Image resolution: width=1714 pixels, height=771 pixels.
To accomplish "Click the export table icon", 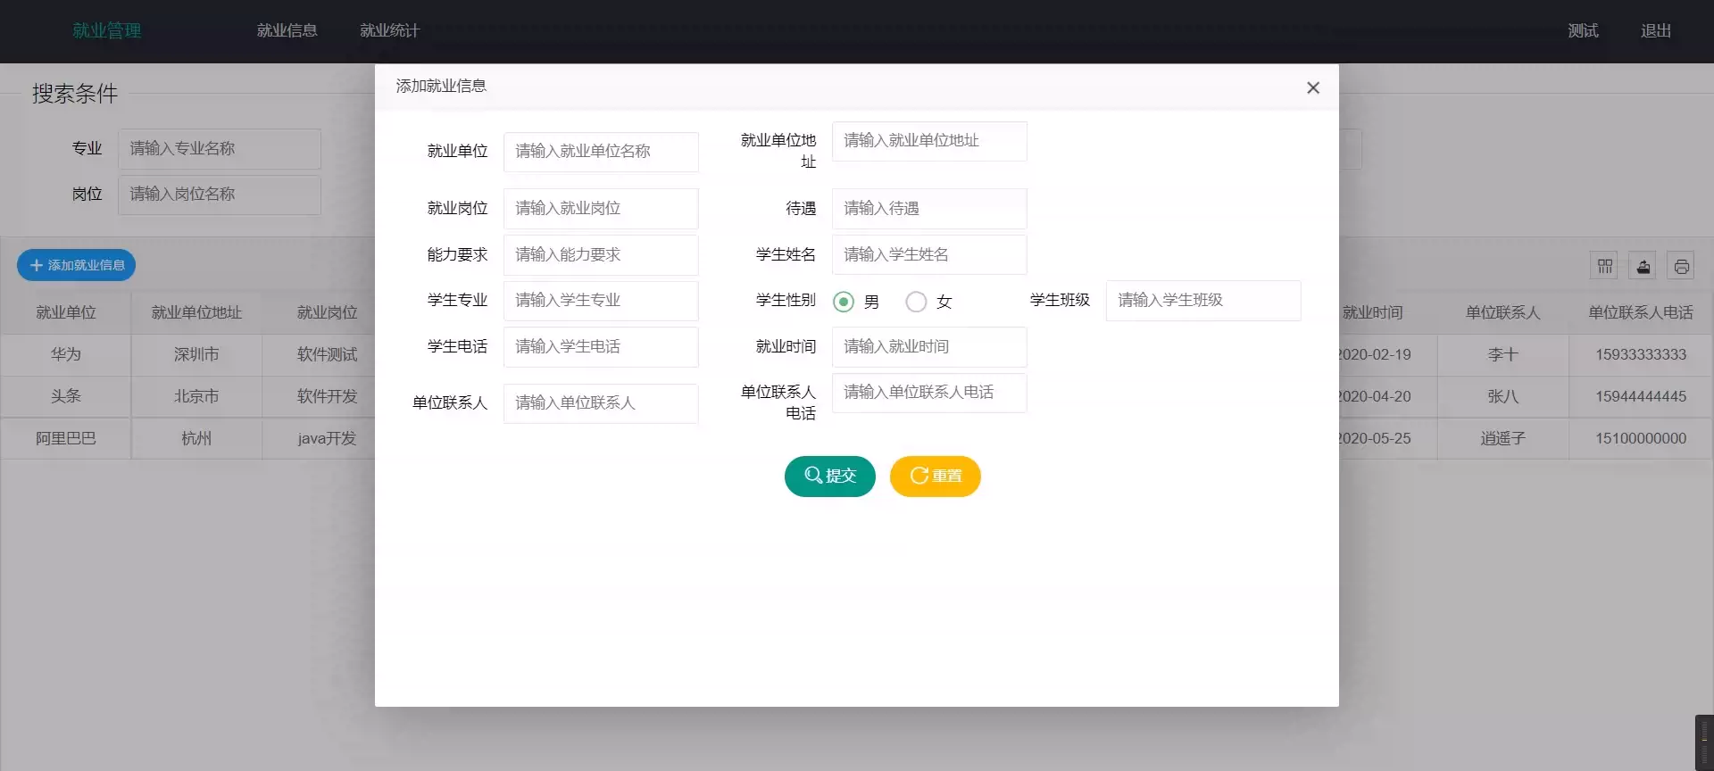I will [x=1643, y=266].
